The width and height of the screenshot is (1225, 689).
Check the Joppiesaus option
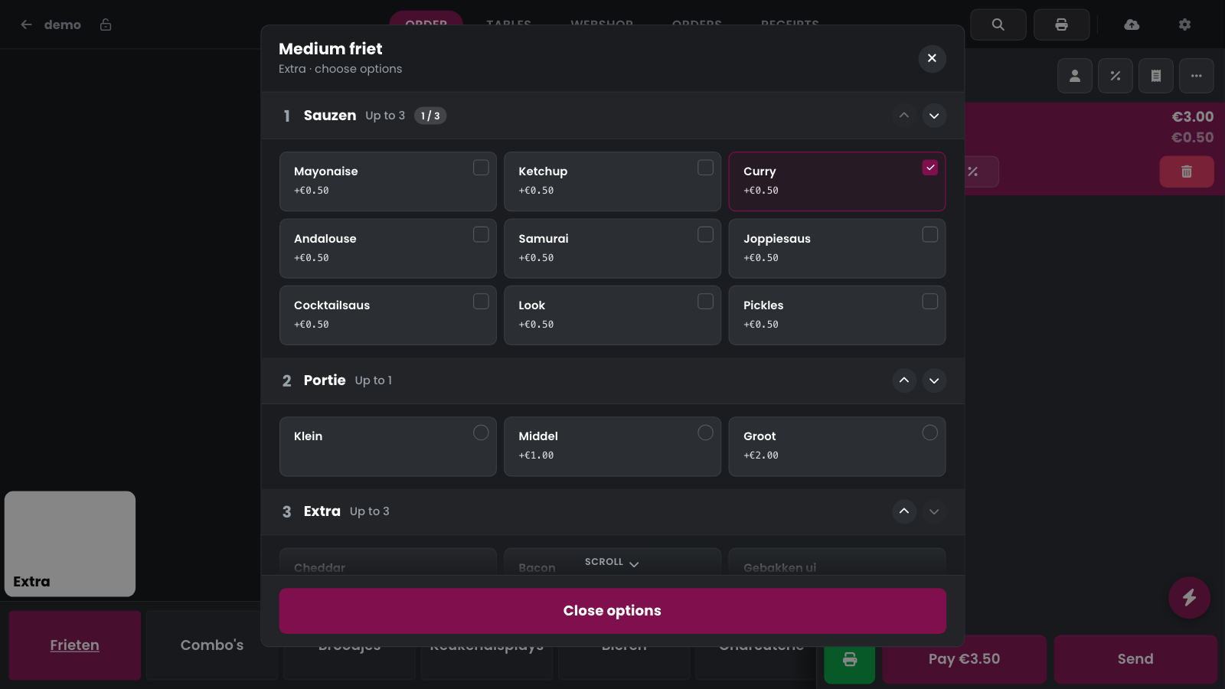837,249
